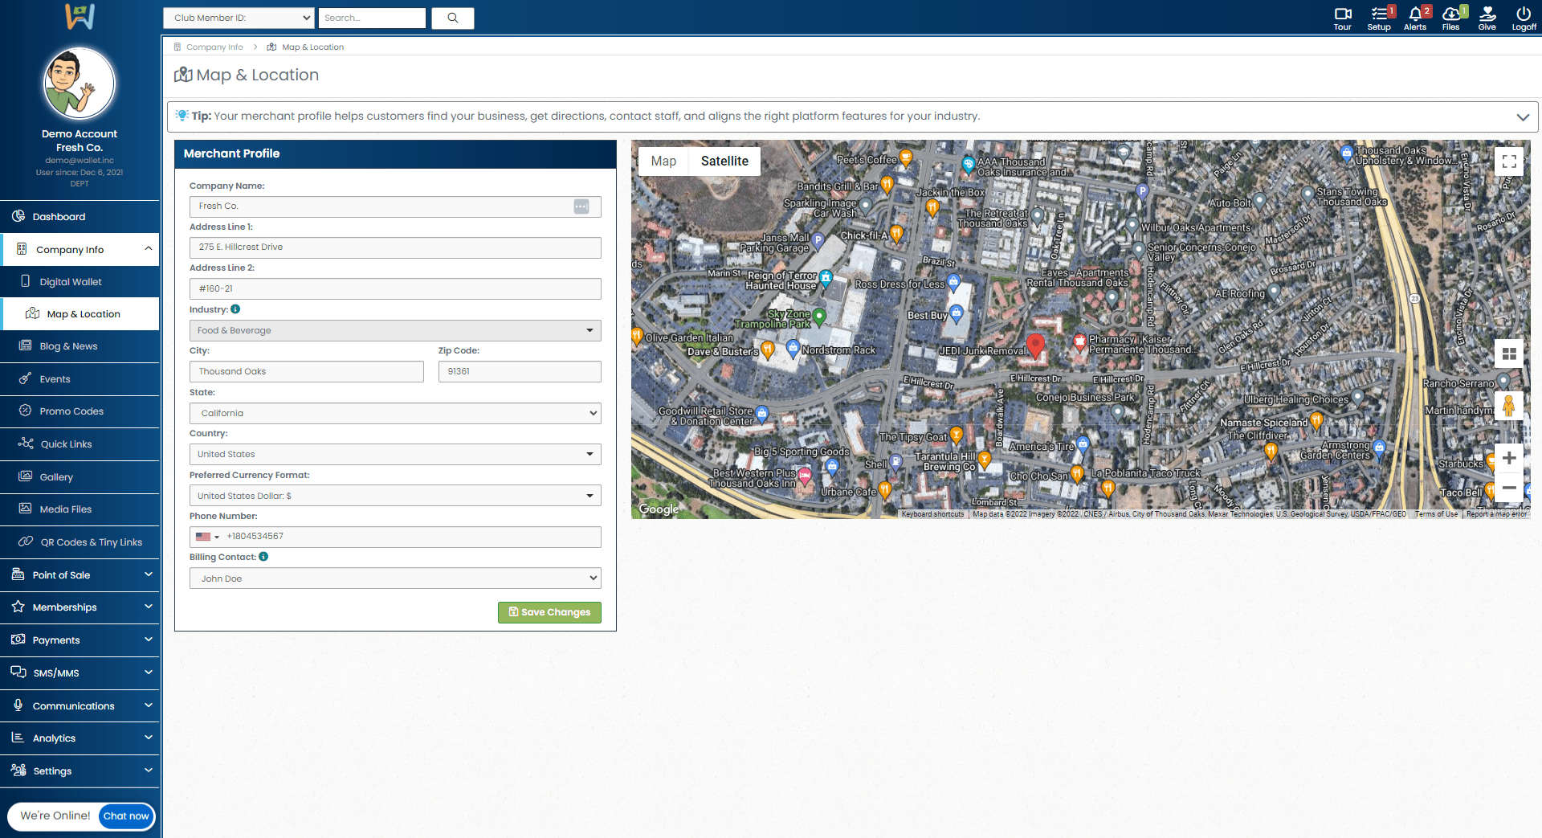This screenshot has height=838, width=1542.
Task: Expand the Tip banner chevron
Action: tap(1523, 117)
